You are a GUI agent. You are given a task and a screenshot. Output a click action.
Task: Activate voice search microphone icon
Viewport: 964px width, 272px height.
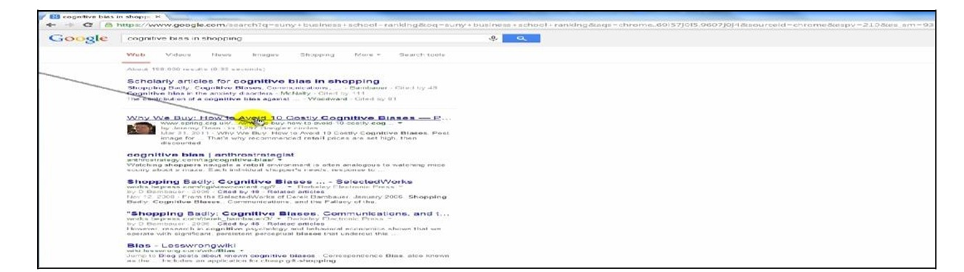coord(493,38)
